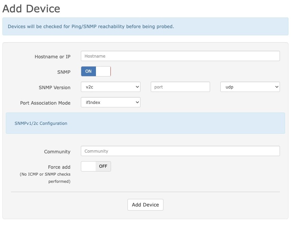294x225 pixels.
Task: Switch Force add from OFF to ON
Action: coord(96,166)
